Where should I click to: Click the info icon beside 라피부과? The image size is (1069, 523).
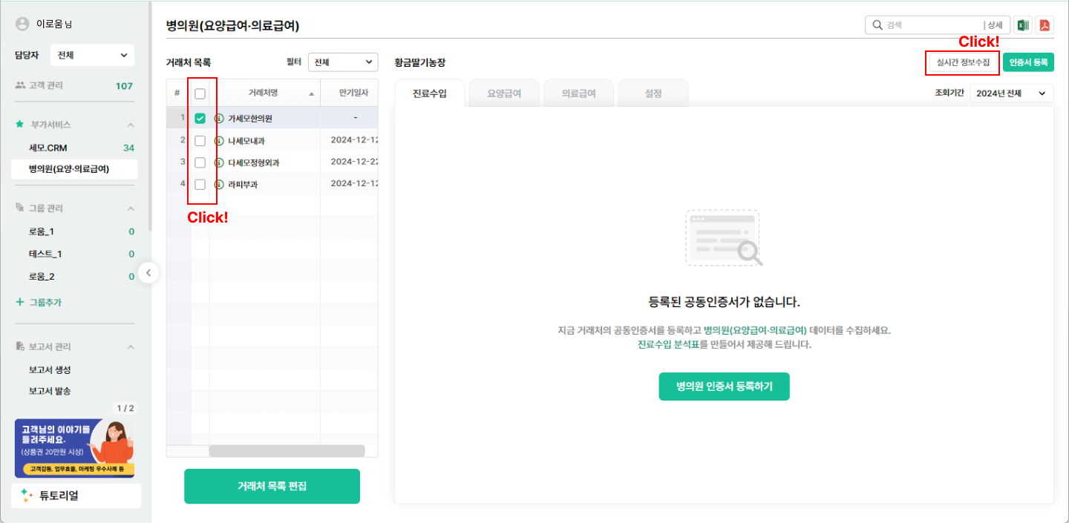pyautogui.click(x=219, y=184)
